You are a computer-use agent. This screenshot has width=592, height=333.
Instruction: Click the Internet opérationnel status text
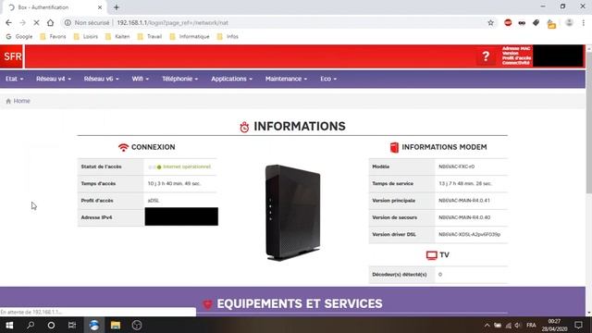click(x=187, y=166)
